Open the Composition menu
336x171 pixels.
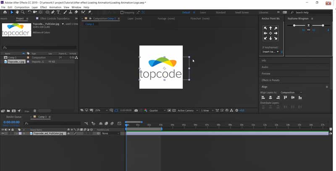point(22,7)
